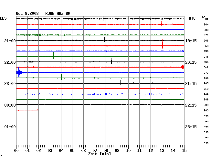Click minute label 00 on time axis
The width and height of the screenshot is (210, 159).
pyautogui.click(x=16, y=151)
